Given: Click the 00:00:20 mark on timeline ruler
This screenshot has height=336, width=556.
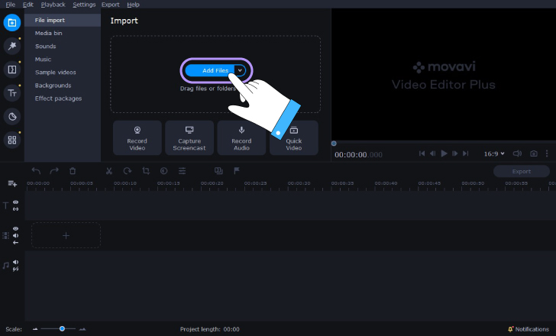Looking at the screenshot, I should (x=212, y=183).
